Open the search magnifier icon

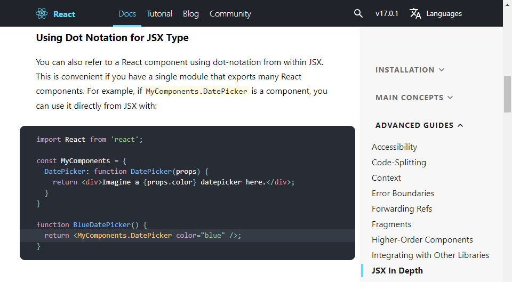click(x=358, y=13)
